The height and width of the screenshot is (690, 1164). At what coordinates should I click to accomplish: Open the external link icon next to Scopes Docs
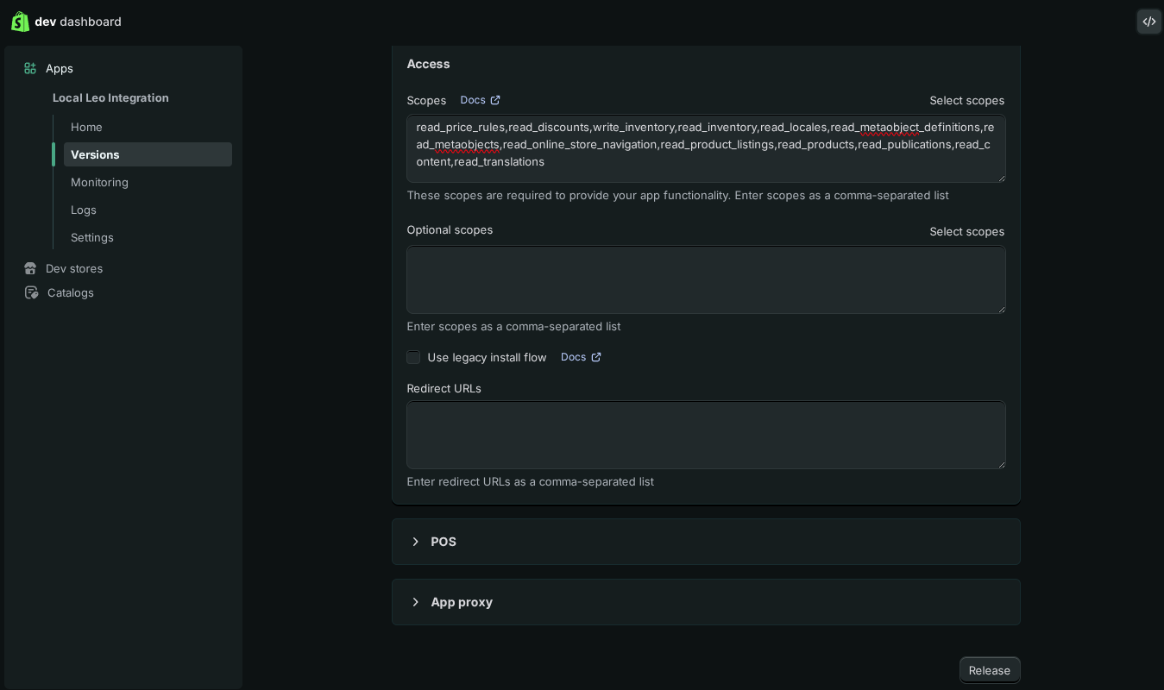click(494, 100)
